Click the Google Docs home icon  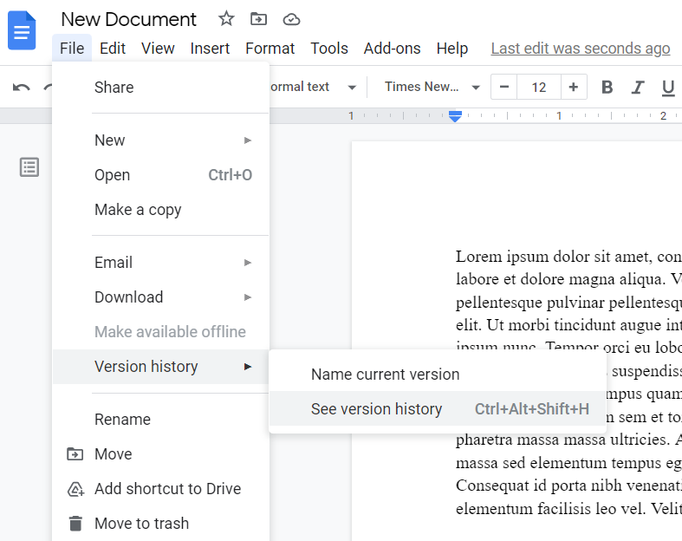coord(22,30)
